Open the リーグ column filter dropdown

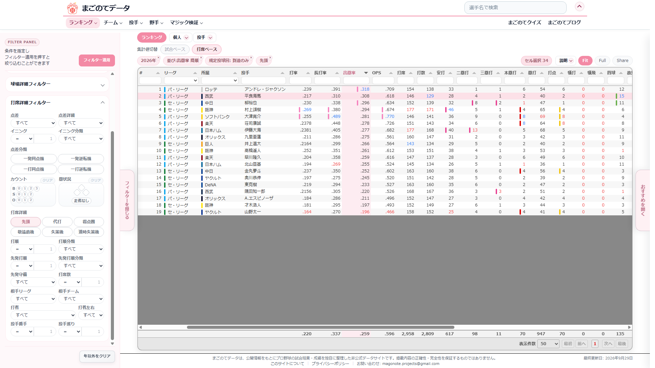tap(181, 80)
